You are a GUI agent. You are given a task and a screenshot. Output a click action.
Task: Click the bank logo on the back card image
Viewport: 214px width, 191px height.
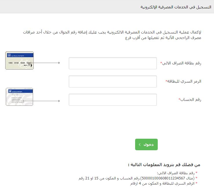[10, 91]
